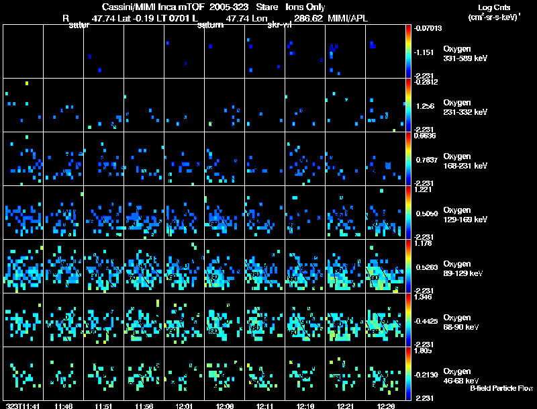Click the 'Log Cnts' colorbar heading
Image resolution: width=537 pixels, height=409 pixels.
[x=494, y=7]
